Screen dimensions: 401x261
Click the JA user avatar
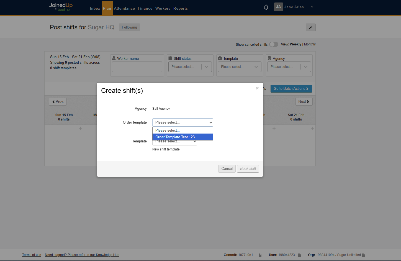pos(278,7)
